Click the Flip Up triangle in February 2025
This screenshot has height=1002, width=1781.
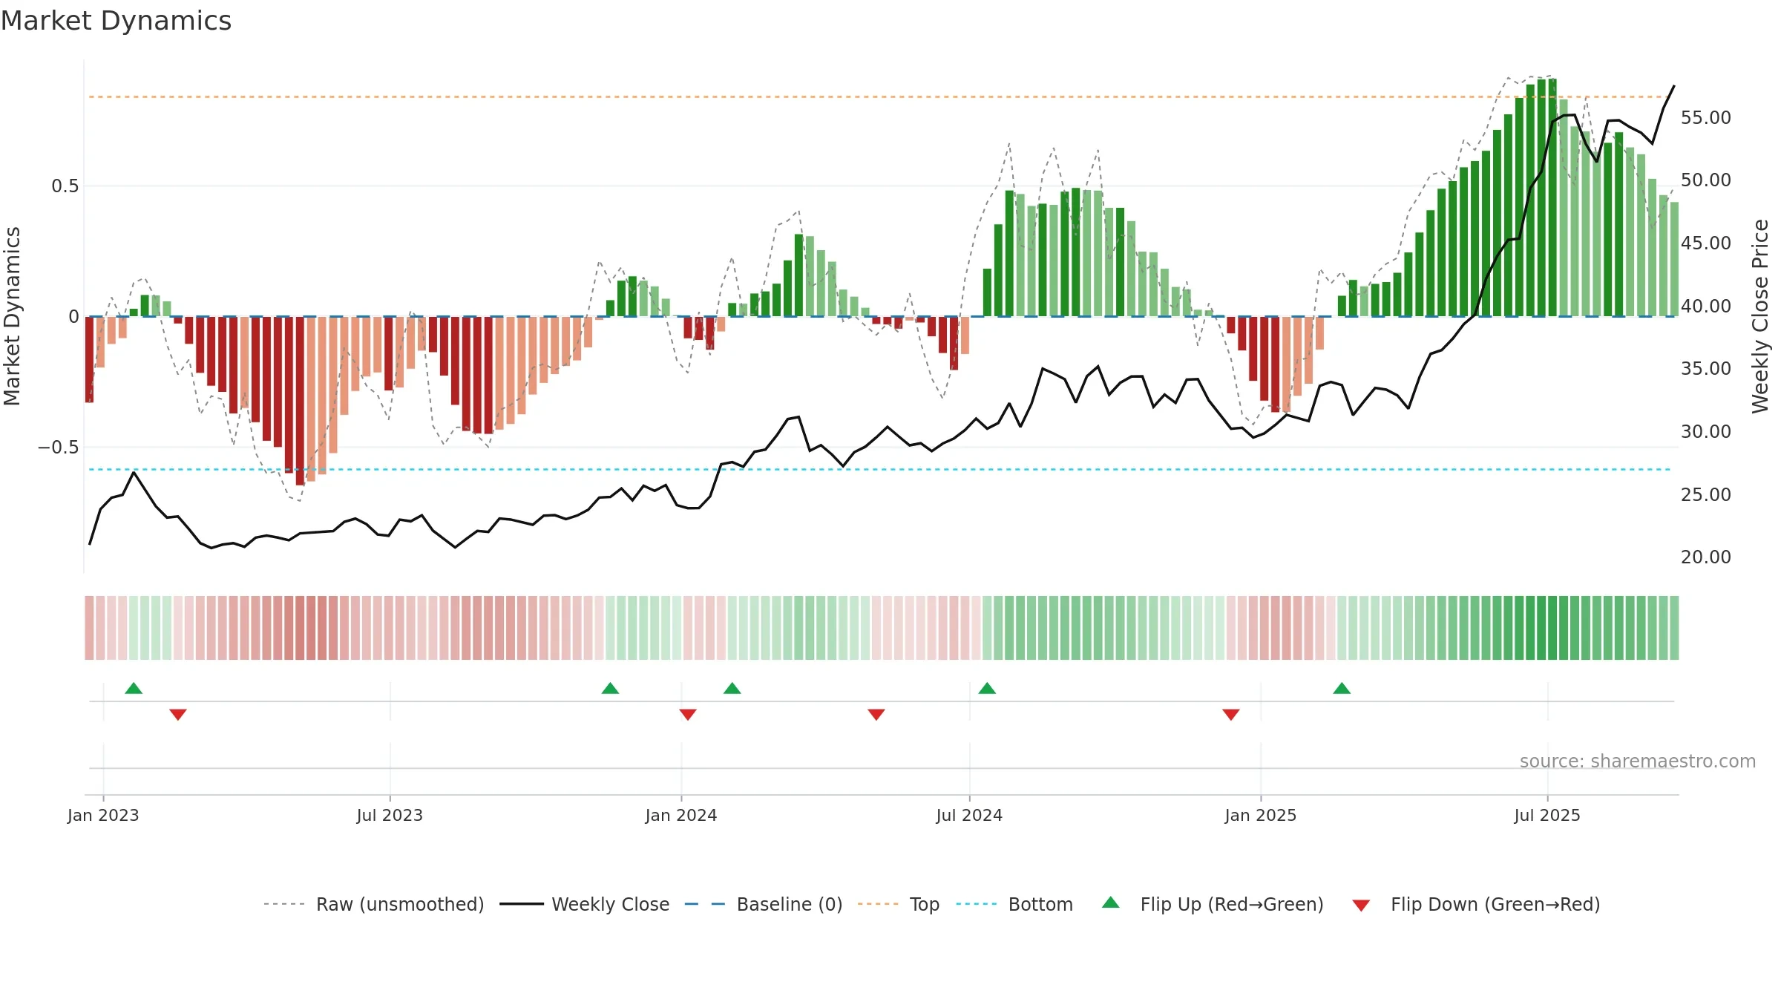click(x=1342, y=688)
